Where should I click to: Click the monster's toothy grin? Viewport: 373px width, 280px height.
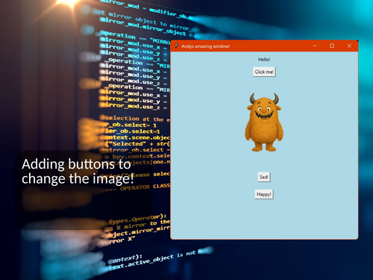264,115
